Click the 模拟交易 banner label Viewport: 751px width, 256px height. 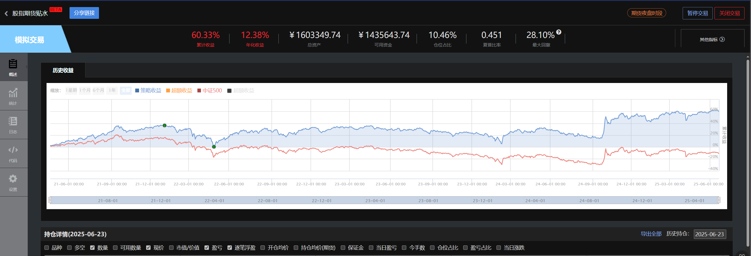coord(29,40)
